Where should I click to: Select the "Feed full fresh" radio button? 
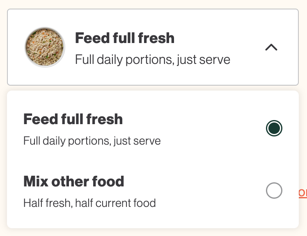[274, 129]
